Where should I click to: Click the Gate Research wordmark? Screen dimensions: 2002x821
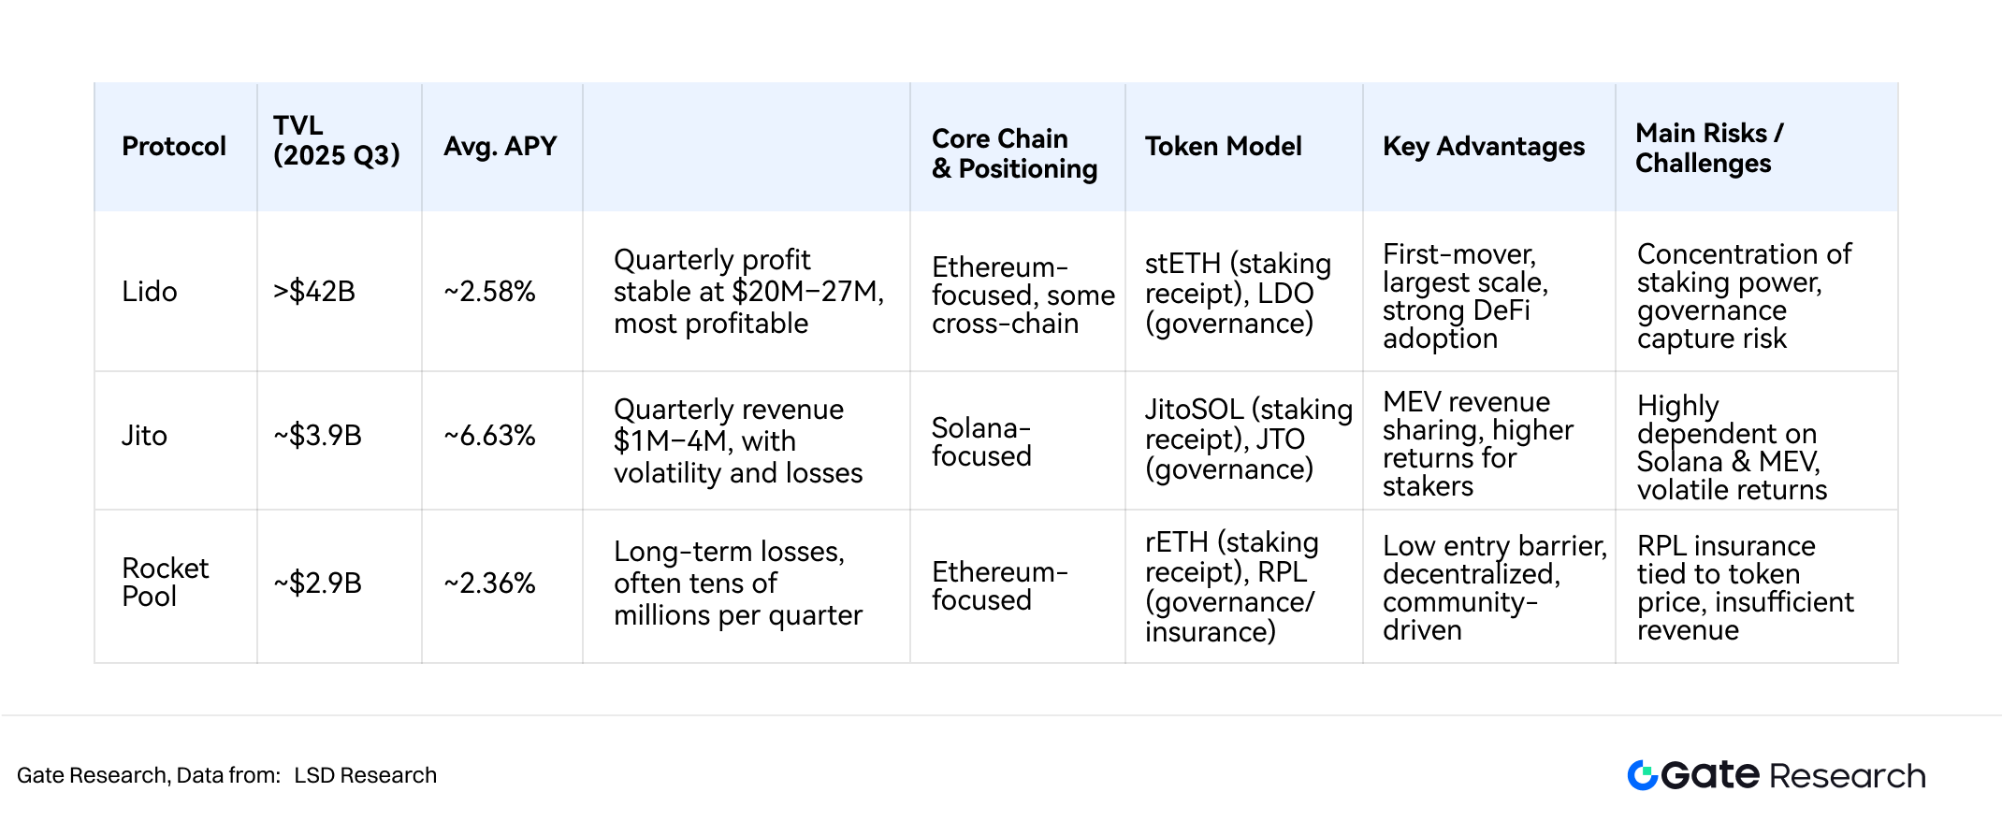(x=1793, y=775)
